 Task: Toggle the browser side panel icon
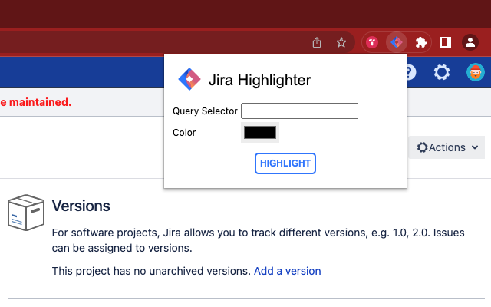point(445,42)
